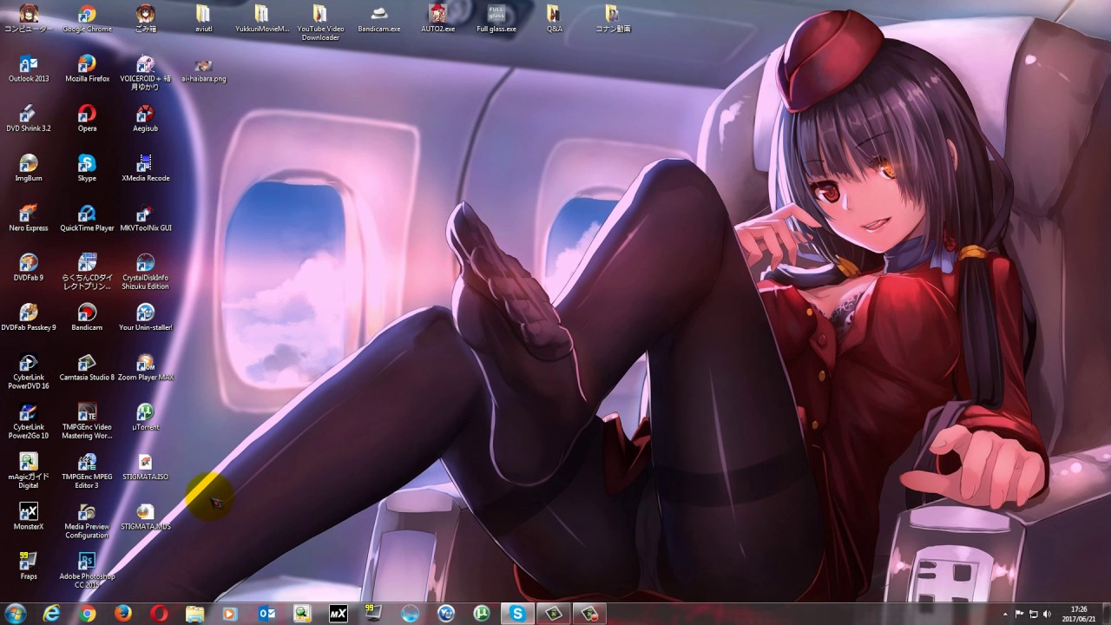Switch to Skype in the taskbar
This screenshot has width=1111, height=625.
click(x=518, y=614)
